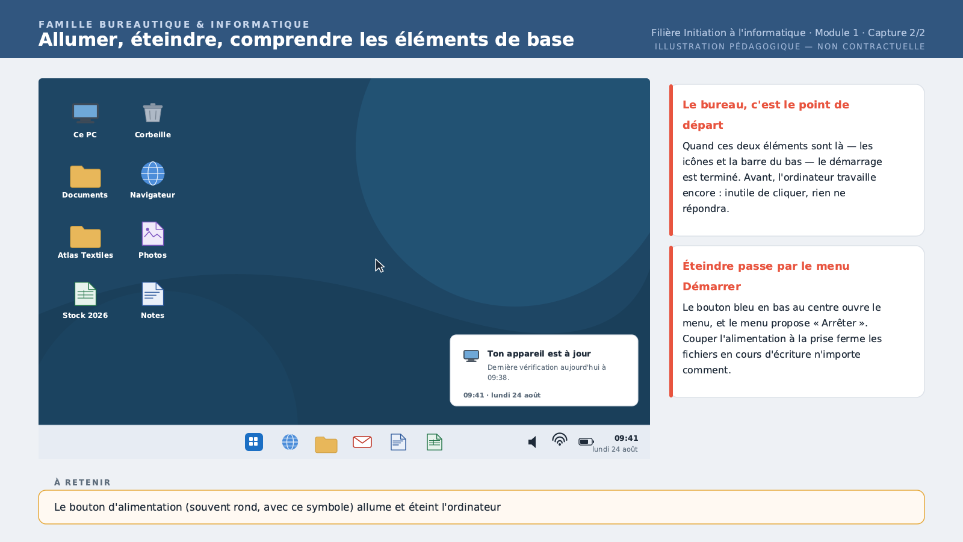
Task: Click 'FAMILLE BUREAUTIQUE & INFORMATIQUE' header text
Action: coord(174,25)
